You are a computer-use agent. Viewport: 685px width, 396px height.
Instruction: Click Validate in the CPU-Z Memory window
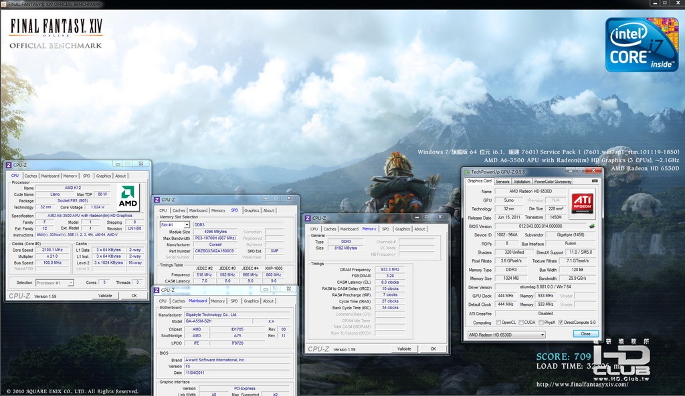tap(404, 349)
